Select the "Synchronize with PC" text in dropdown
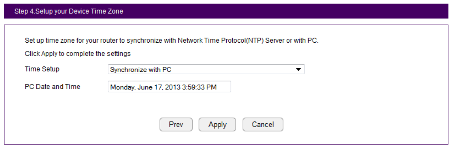The image size is (455, 154). (141, 70)
